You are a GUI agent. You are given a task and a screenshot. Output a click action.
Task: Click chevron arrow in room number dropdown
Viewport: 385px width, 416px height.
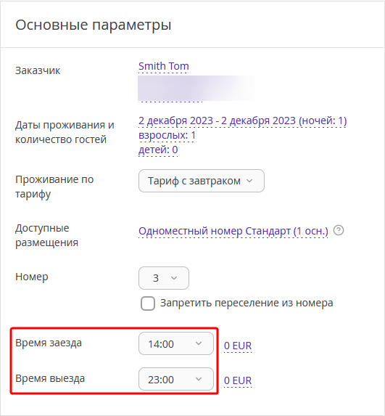pos(174,278)
